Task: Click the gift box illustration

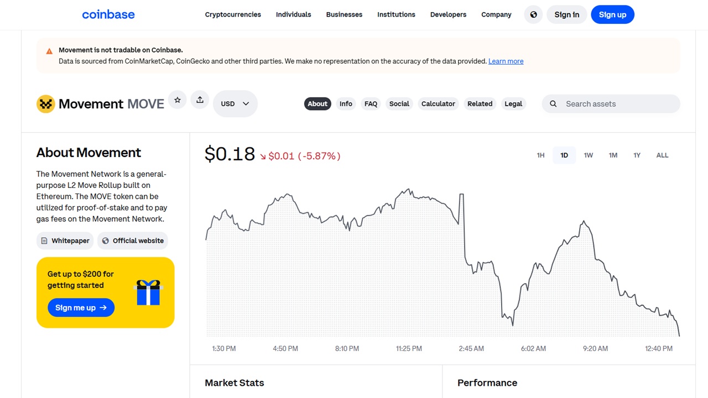Action: tap(148, 292)
